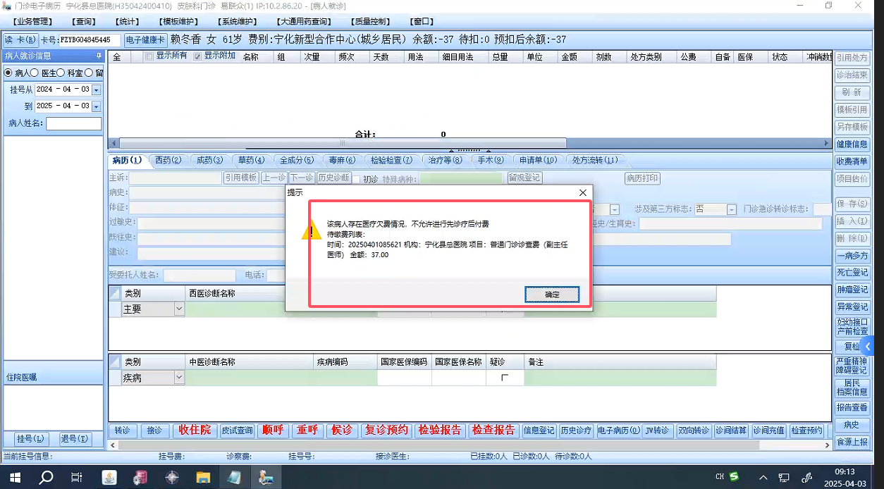The image size is (884, 489).
Task: Open the network tray icon
Action: click(x=784, y=478)
